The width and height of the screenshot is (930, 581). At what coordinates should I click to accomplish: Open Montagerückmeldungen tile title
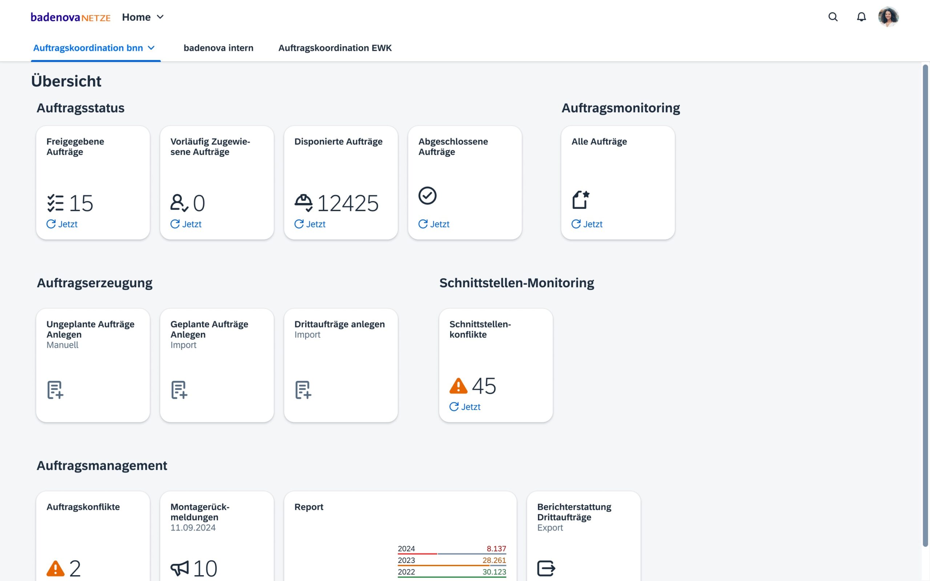pos(200,512)
